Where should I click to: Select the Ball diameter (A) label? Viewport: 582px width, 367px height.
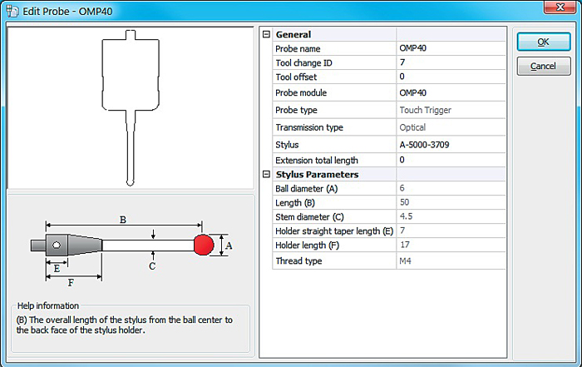pos(306,189)
